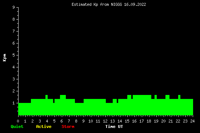This screenshot has width=200, height=133.
Task: Click hour 18 on the time axis
Action: (x=149, y=121)
